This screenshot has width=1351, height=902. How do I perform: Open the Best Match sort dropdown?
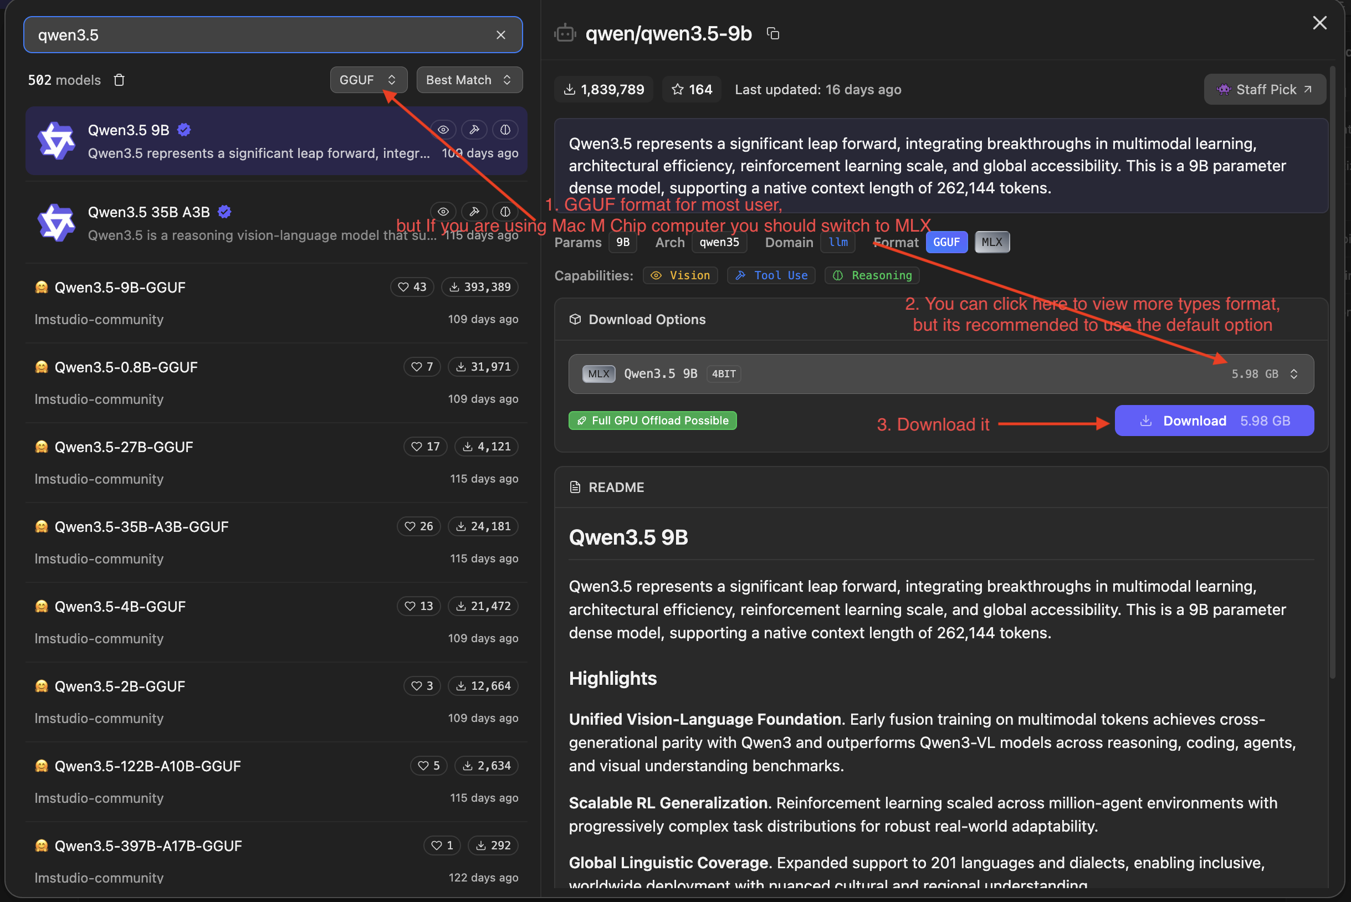[x=469, y=80]
